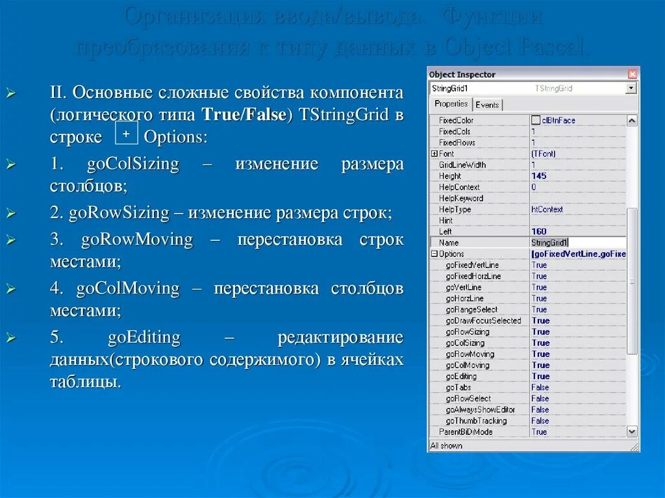Click the HelpType value htContext
The image size is (665, 498).
click(x=547, y=209)
